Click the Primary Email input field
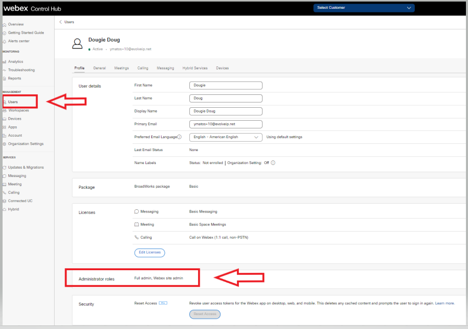Screen dimensions: 468x329 [225, 124]
